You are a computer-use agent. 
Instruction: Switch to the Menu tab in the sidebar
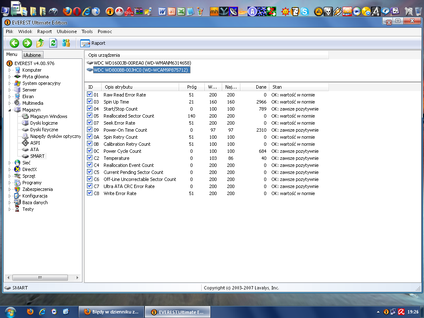tap(12, 54)
